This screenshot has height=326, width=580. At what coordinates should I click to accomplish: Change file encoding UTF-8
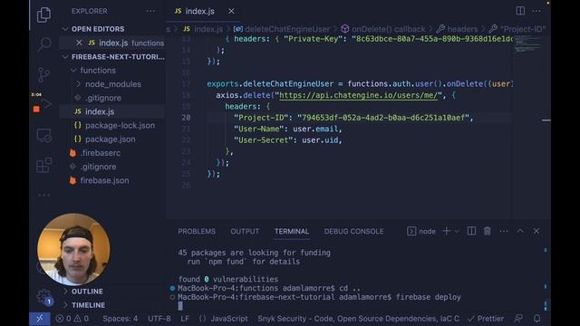(x=159, y=319)
